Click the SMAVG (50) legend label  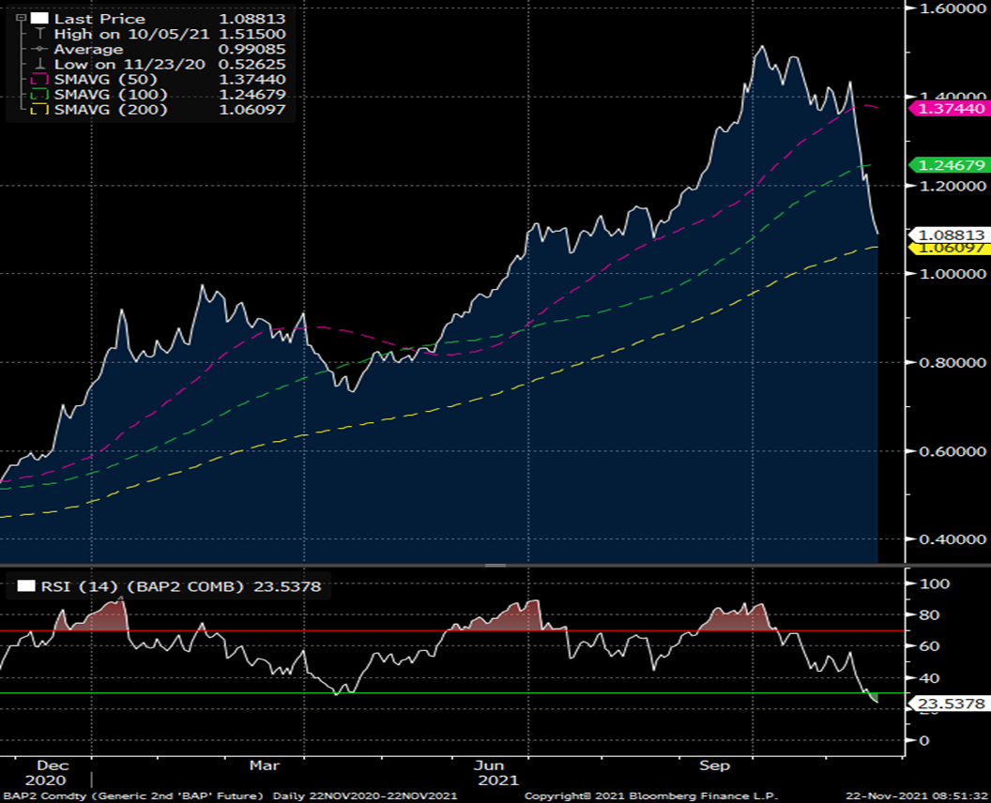(105, 80)
